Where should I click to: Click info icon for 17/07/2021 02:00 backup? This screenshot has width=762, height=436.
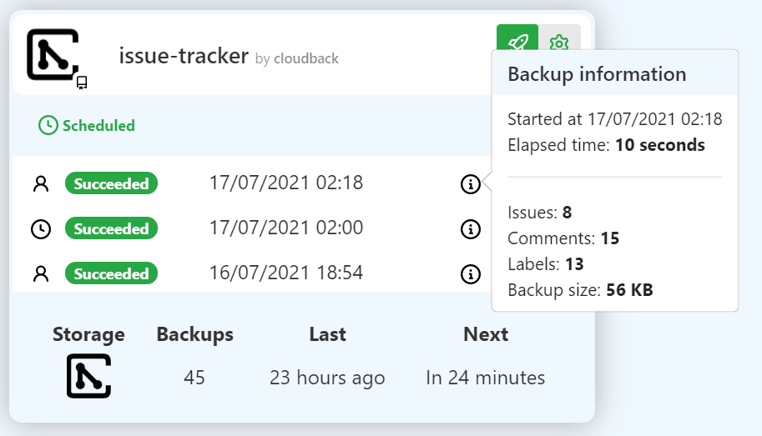(471, 229)
